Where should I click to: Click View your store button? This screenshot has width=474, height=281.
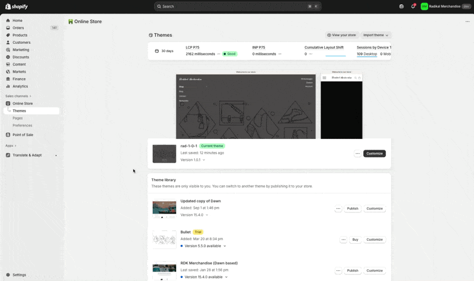coord(342,35)
